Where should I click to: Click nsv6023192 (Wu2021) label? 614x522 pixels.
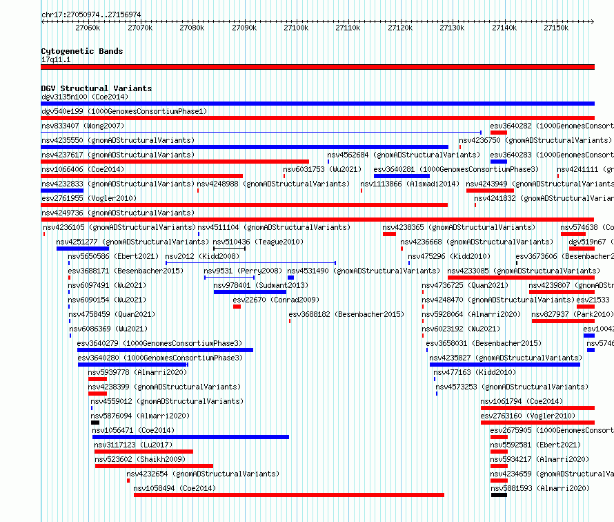point(462,329)
